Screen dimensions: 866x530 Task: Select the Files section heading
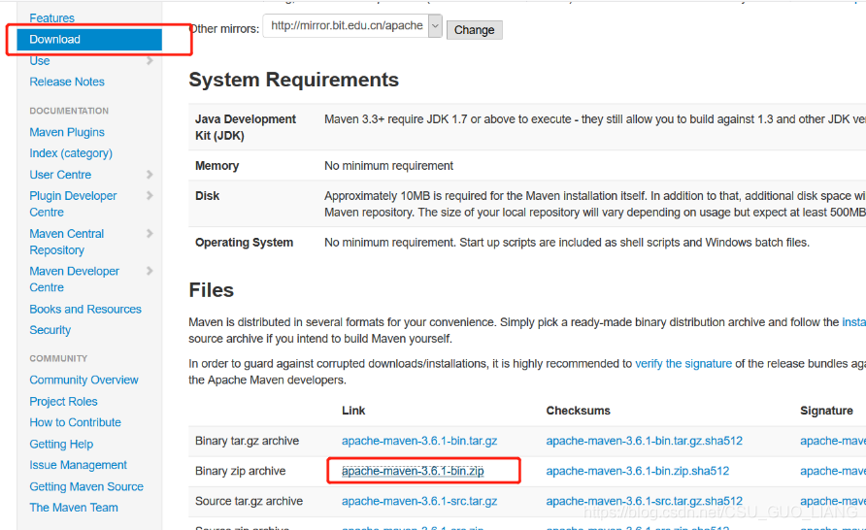(211, 290)
